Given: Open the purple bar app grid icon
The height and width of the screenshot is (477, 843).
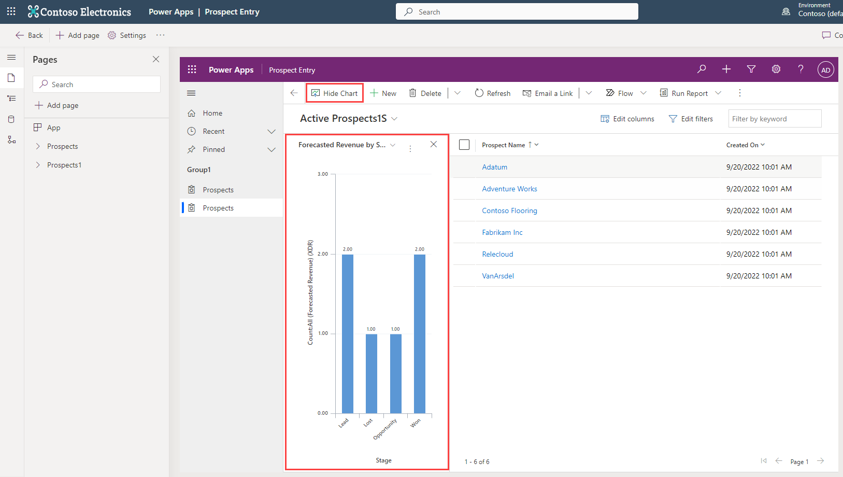Looking at the screenshot, I should tap(192, 69).
